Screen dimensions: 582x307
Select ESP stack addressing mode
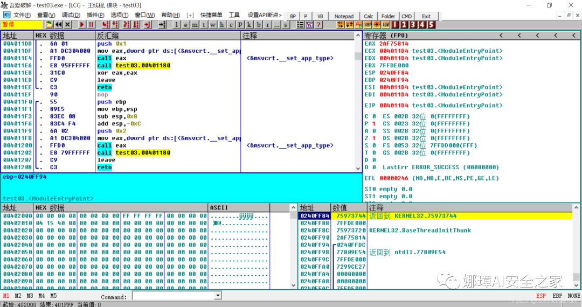[541, 296]
